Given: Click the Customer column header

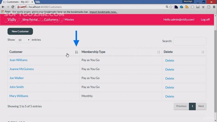Looking at the screenshot, I should [x=44, y=52].
